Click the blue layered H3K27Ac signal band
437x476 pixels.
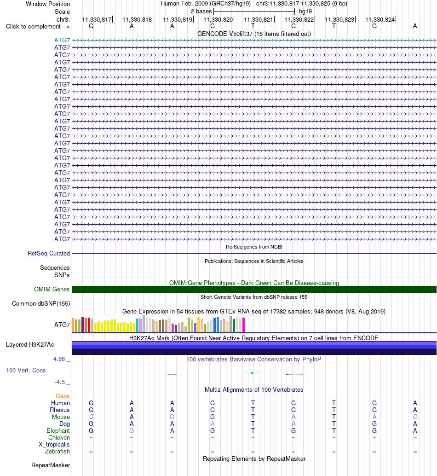pyautogui.click(x=254, y=348)
